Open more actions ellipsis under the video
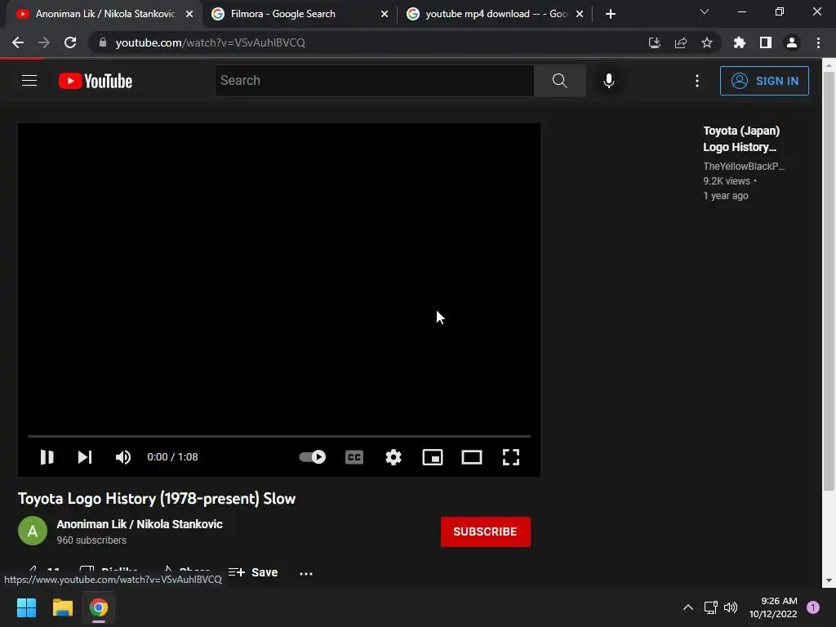 306,574
